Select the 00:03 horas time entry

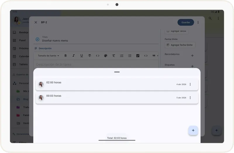[117, 98]
